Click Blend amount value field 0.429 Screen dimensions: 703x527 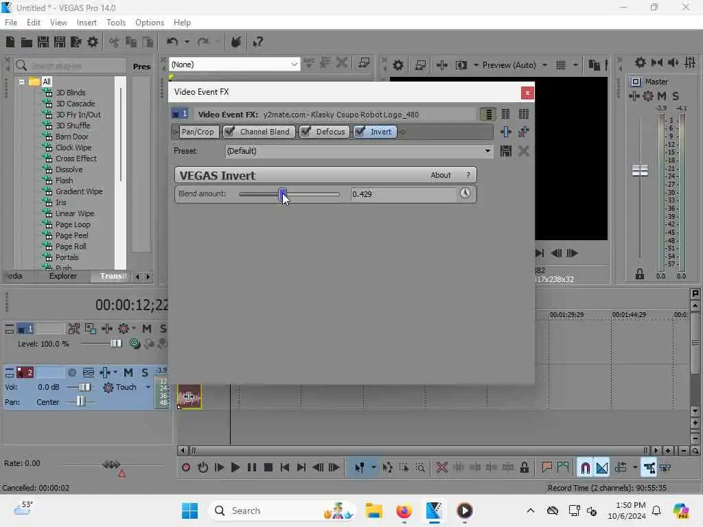[402, 194]
